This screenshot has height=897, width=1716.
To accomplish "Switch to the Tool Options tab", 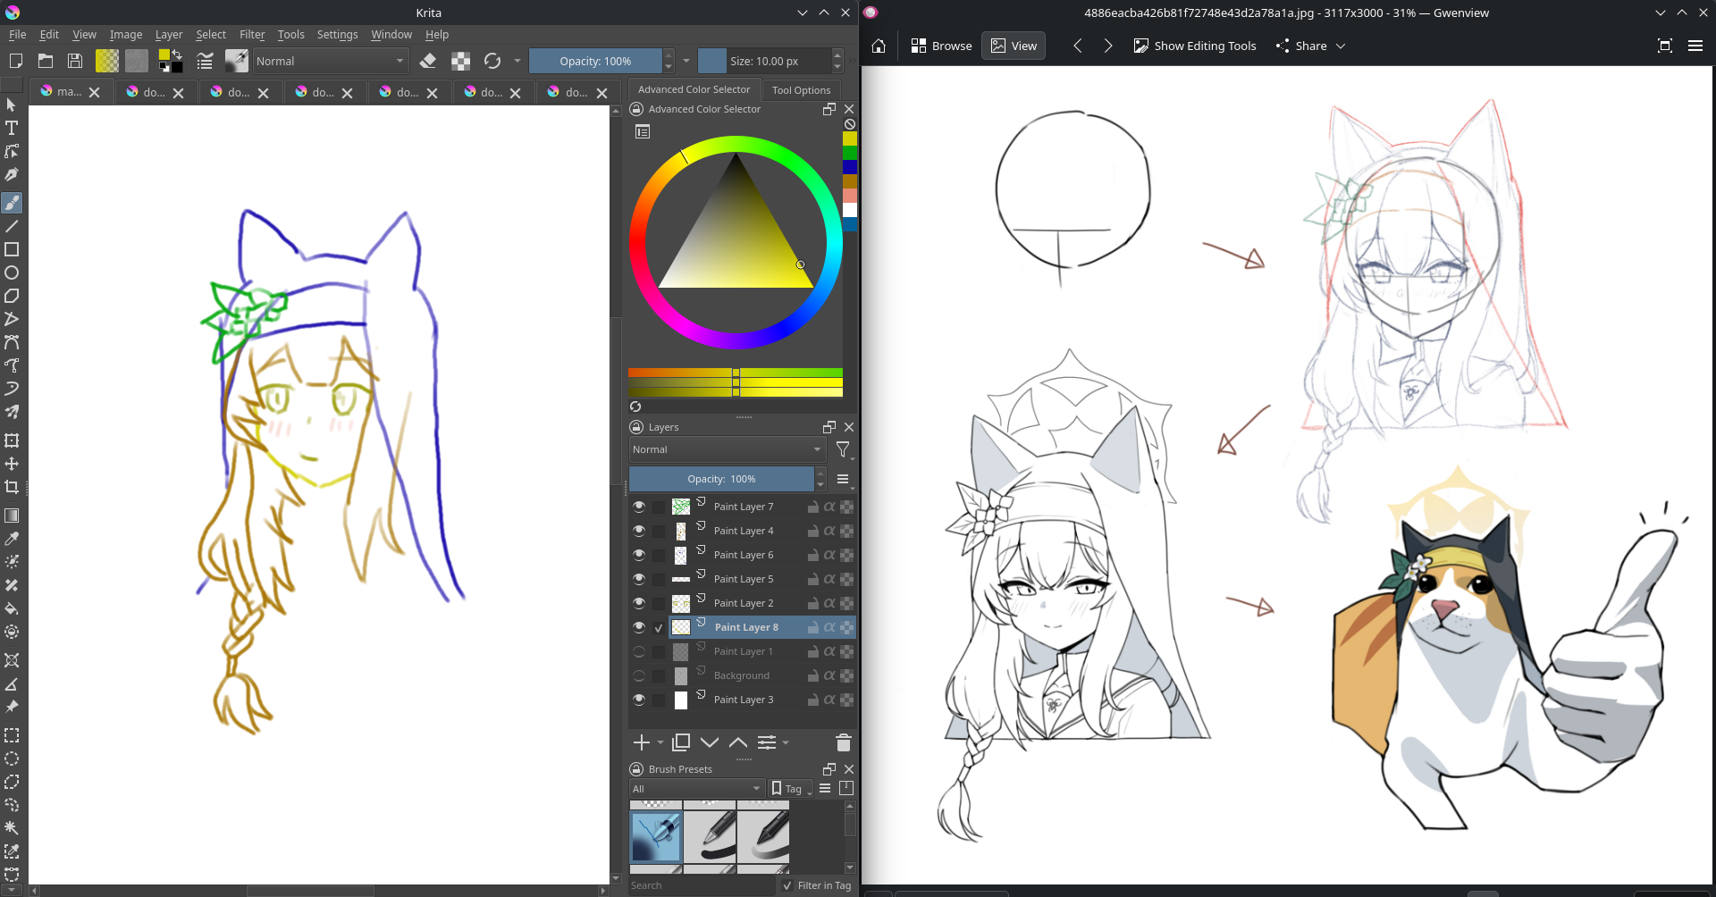I will [x=801, y=89].
